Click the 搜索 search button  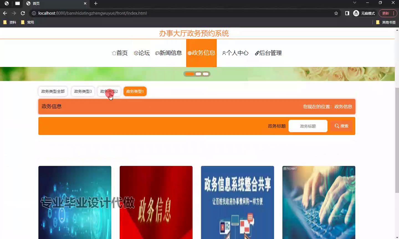[x=341, y=126]
